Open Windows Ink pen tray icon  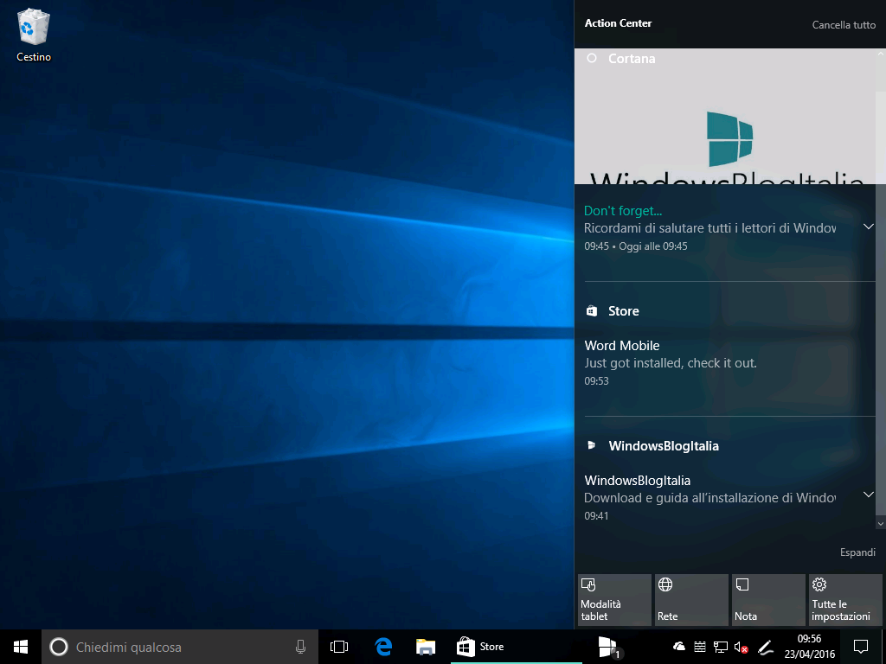(x=765, y=647)
